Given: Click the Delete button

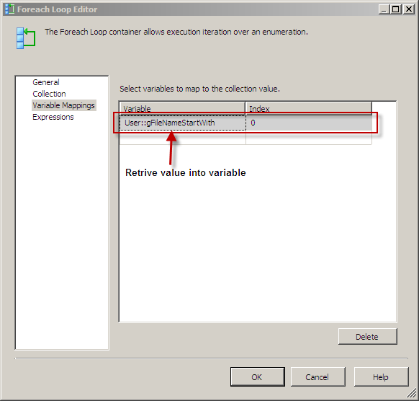Looking at the screenshot, I should click(367, 337).
